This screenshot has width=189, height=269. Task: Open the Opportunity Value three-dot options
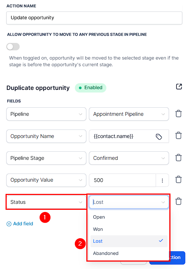point(162,180)
